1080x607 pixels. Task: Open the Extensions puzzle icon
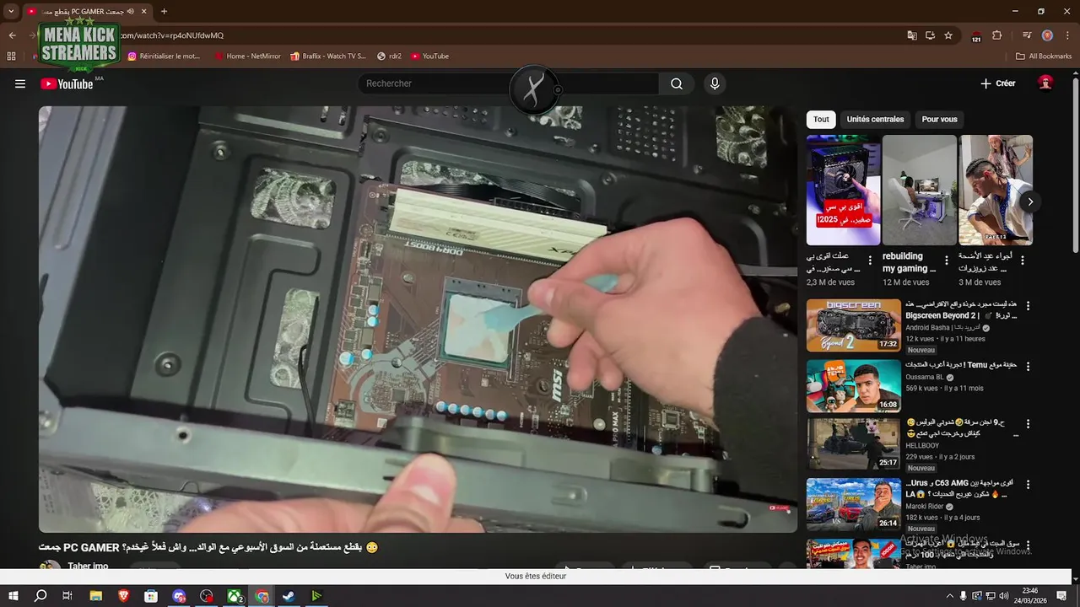996,35
